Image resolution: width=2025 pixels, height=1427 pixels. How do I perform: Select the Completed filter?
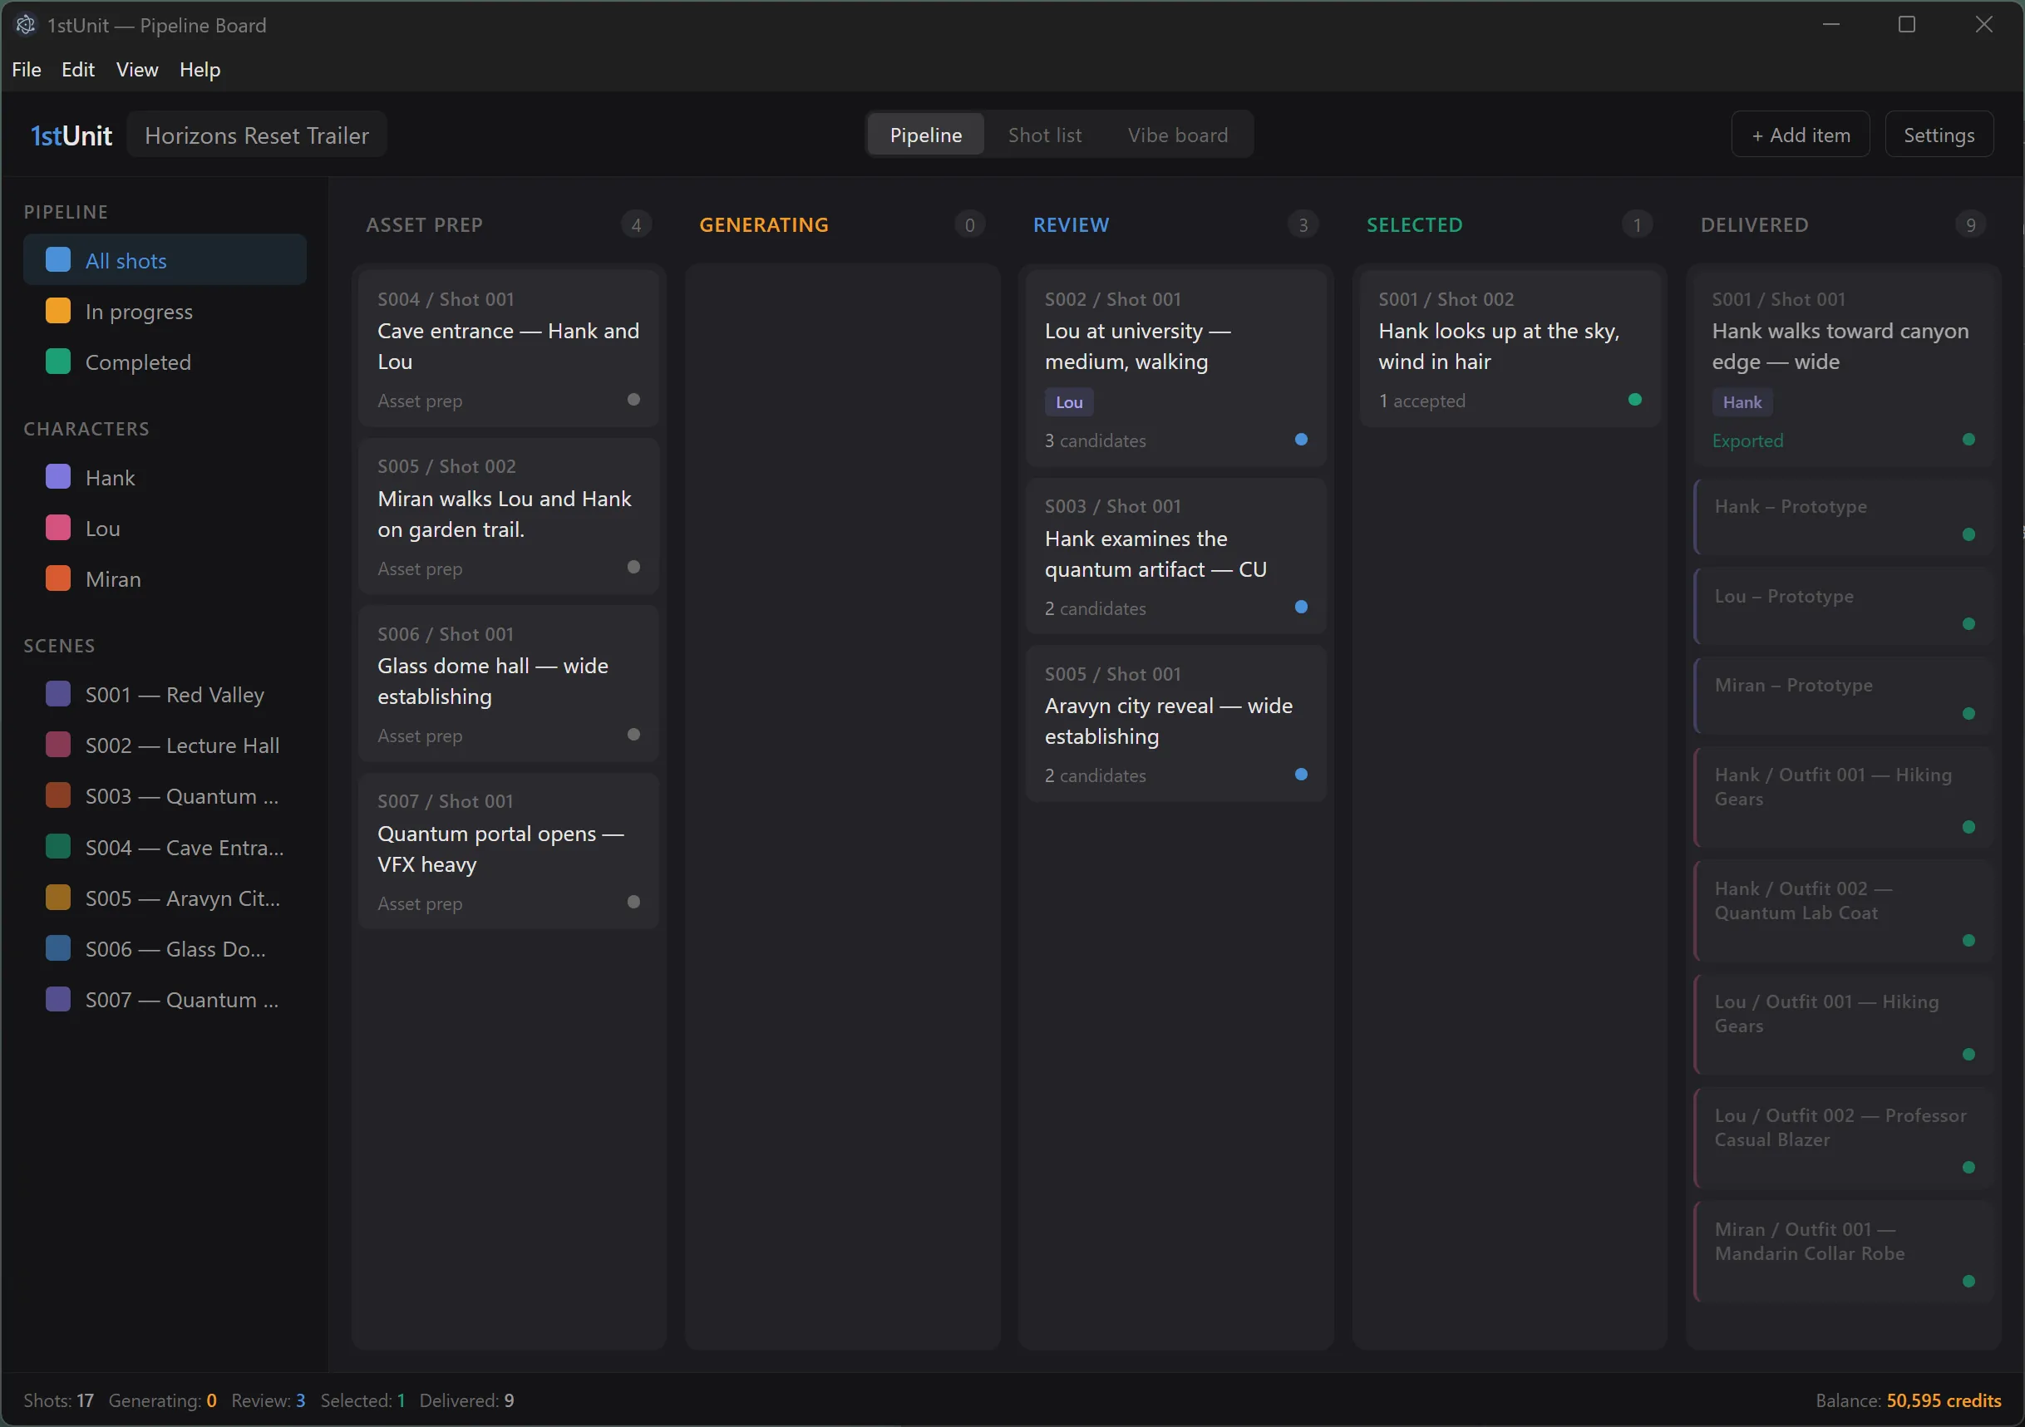pyautogui.click(x=165, y=362)
